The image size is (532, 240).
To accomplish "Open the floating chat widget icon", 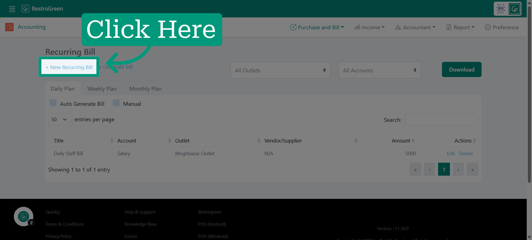I will tap(24, 217).
